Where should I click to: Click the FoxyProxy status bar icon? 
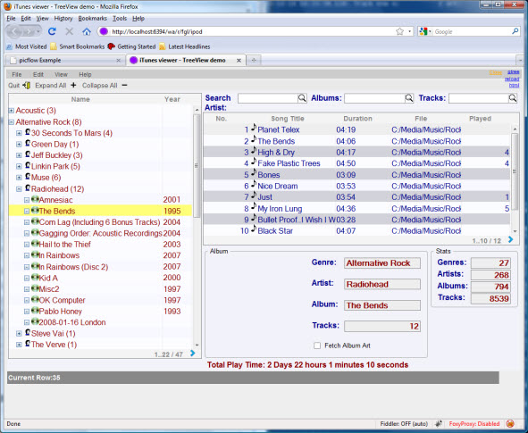510,423
